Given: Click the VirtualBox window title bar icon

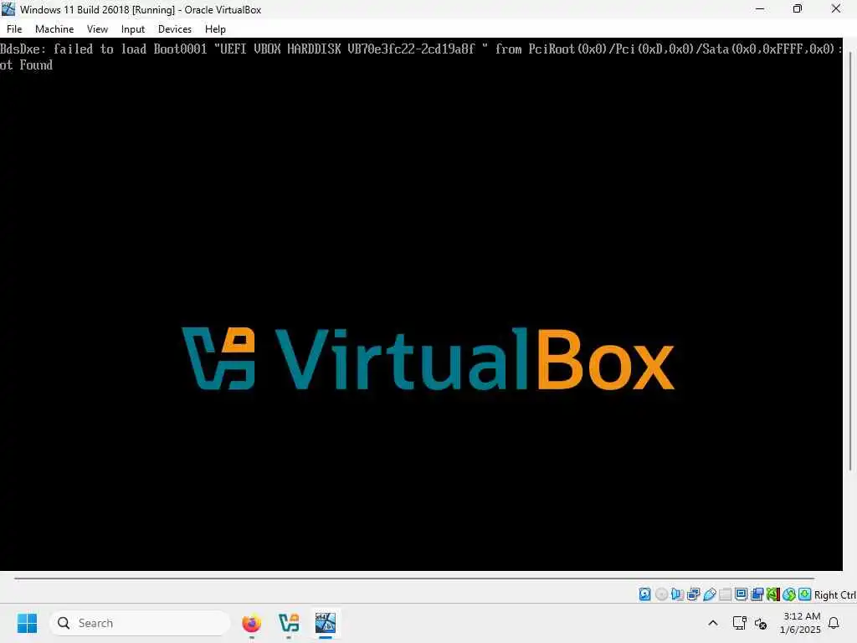Looking at the screenshot, I should pos(8,8).
